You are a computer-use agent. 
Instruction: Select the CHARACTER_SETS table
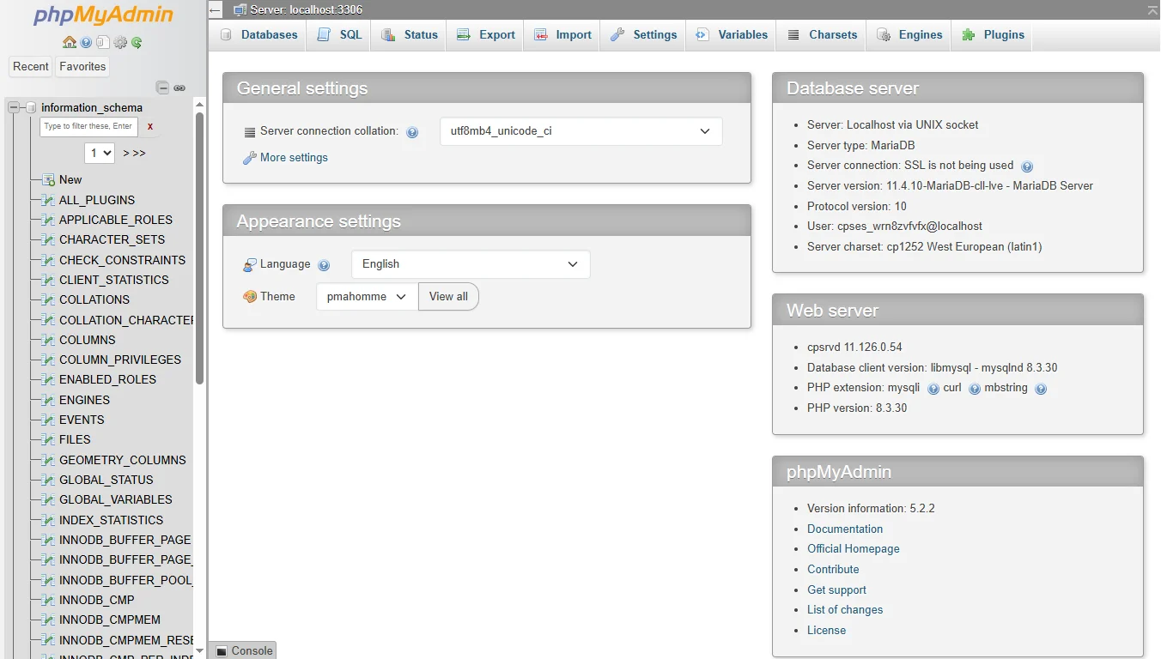click(112, 239)
